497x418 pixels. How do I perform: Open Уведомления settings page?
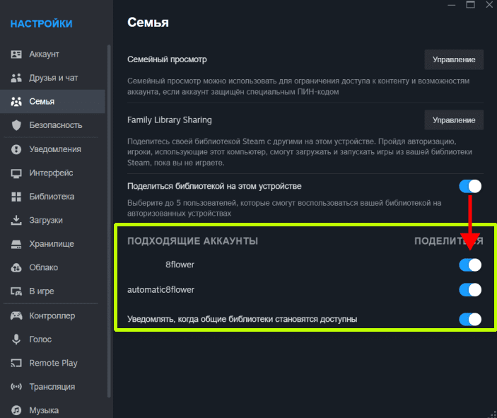52,149
